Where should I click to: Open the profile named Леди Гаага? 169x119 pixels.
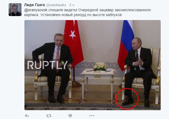point(34,5)
